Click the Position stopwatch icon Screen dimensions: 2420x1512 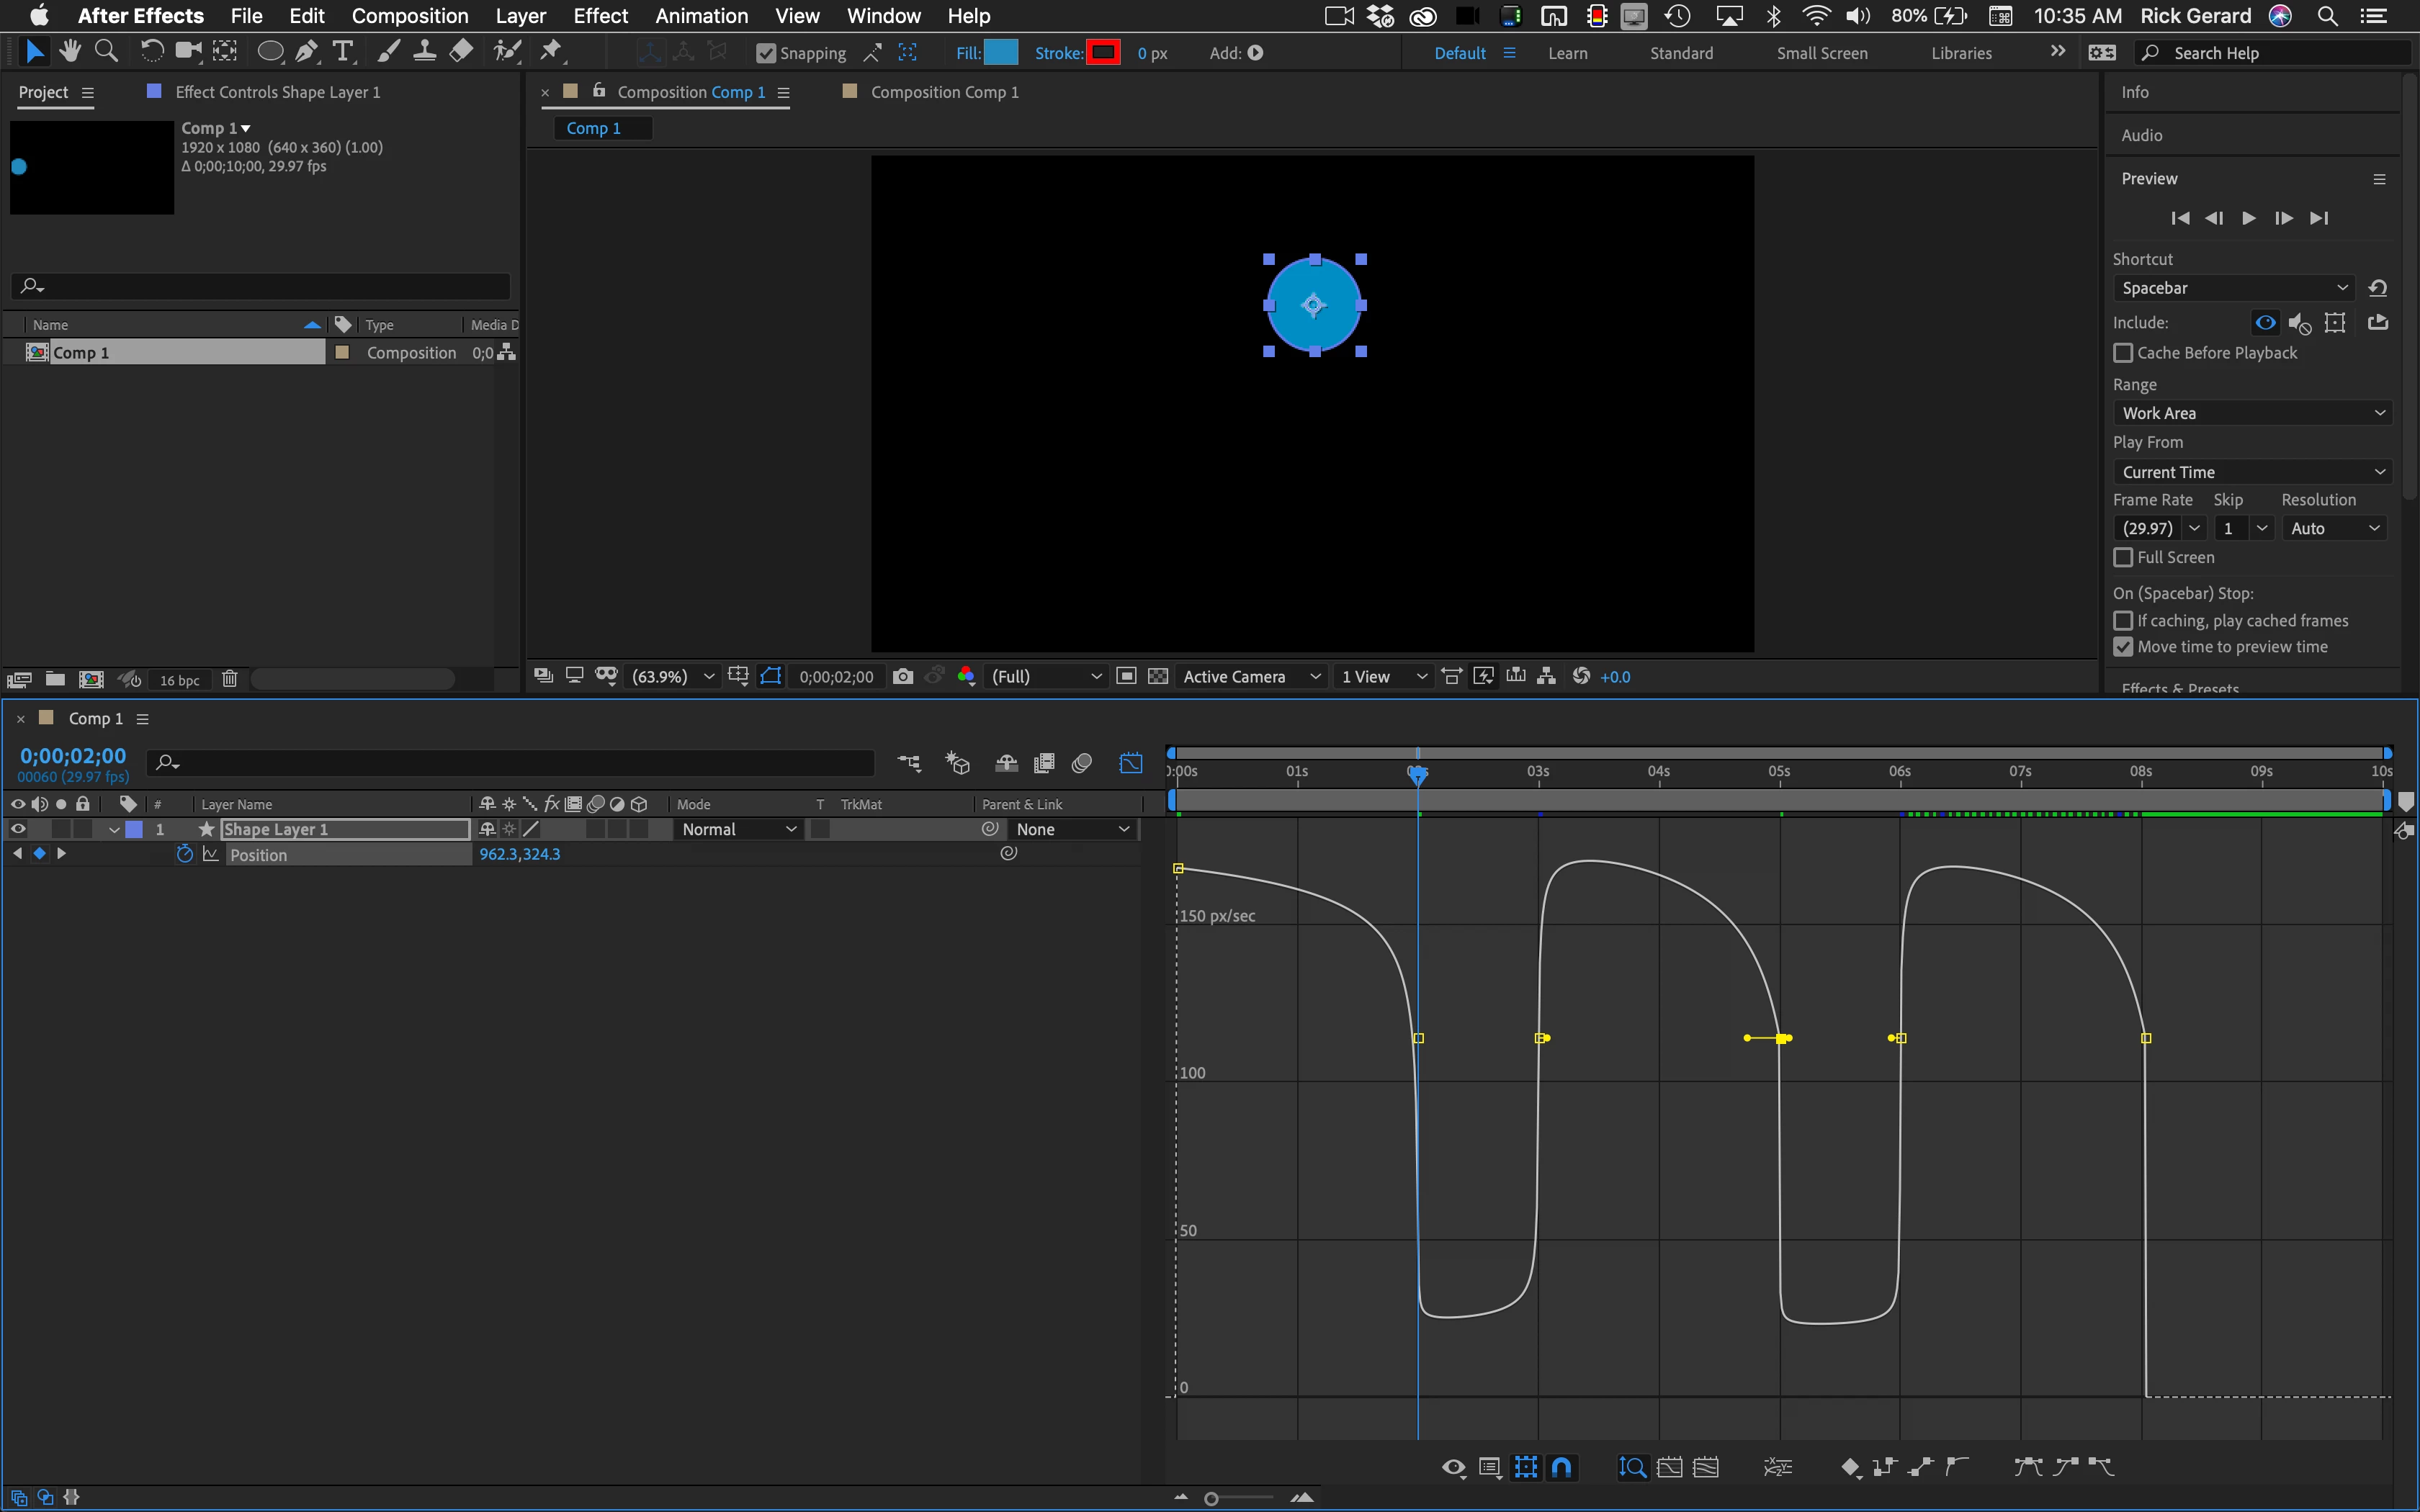pyautogui.click(x=184, y=854)
